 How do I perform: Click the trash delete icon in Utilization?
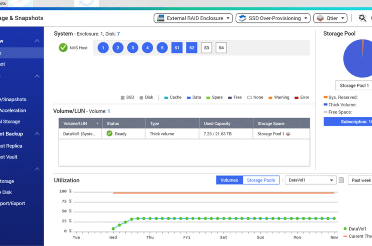(x=341, y=180)
